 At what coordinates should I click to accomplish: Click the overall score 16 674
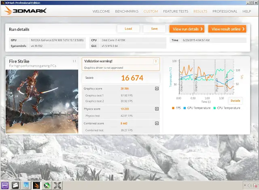tap(132, 78)
